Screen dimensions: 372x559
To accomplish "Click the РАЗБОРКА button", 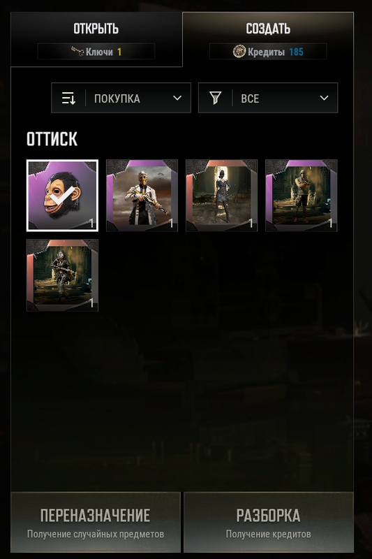I will point(269,522).
